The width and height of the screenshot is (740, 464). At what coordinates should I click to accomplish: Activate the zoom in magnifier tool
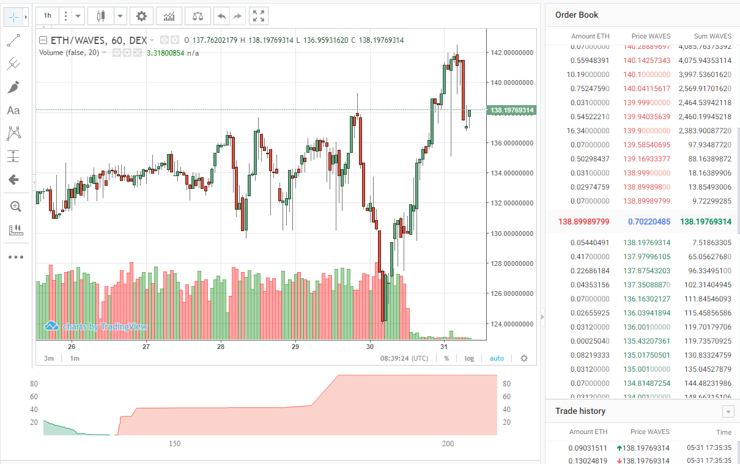(x=15, y=207)
